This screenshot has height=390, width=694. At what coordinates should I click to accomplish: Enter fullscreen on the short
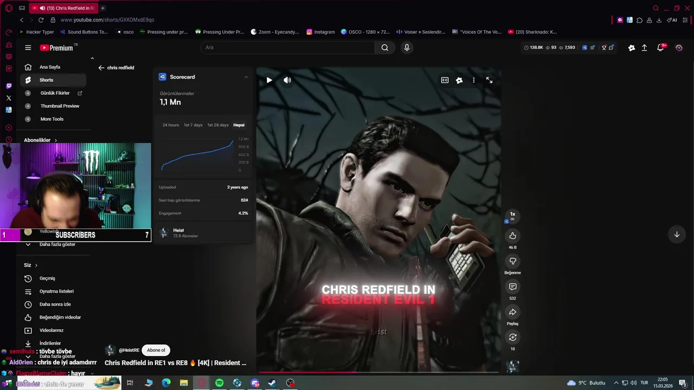pos(489,80)
